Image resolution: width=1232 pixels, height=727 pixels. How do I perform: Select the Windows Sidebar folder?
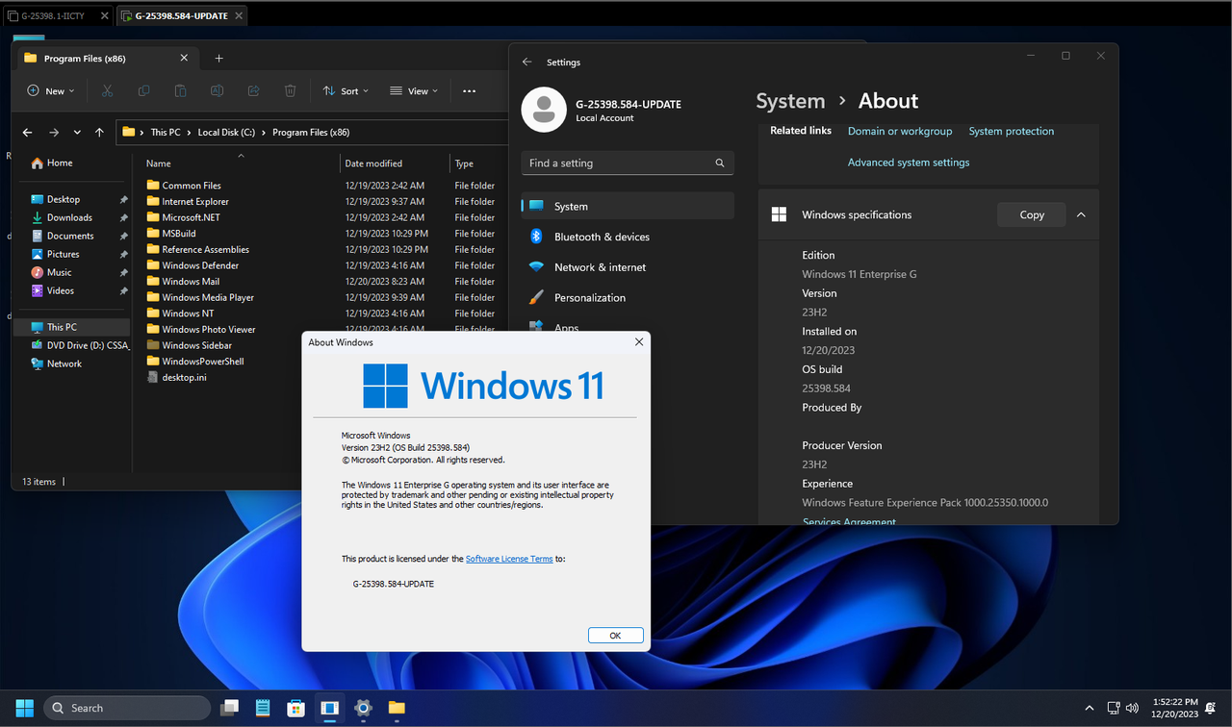tap(196, 345)
